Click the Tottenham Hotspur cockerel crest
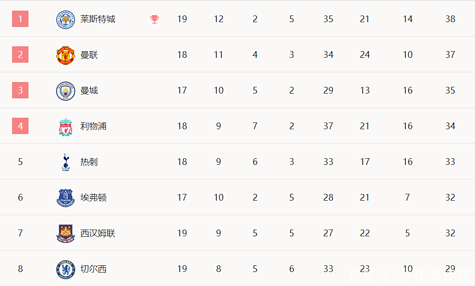475x286 pixels. click(66, 162)
